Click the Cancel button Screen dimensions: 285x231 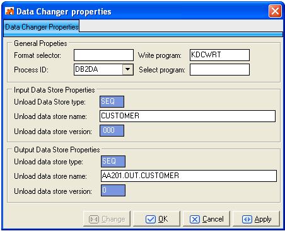coord(206,219)
